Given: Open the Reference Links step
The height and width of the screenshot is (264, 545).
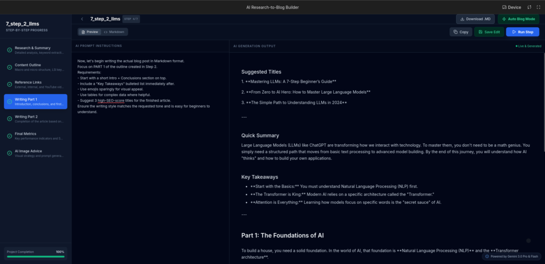Looking at the screenshot, I should pos(36,85).
